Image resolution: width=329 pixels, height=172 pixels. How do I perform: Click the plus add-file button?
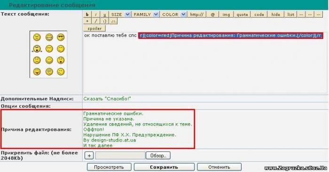coord(89,156)
